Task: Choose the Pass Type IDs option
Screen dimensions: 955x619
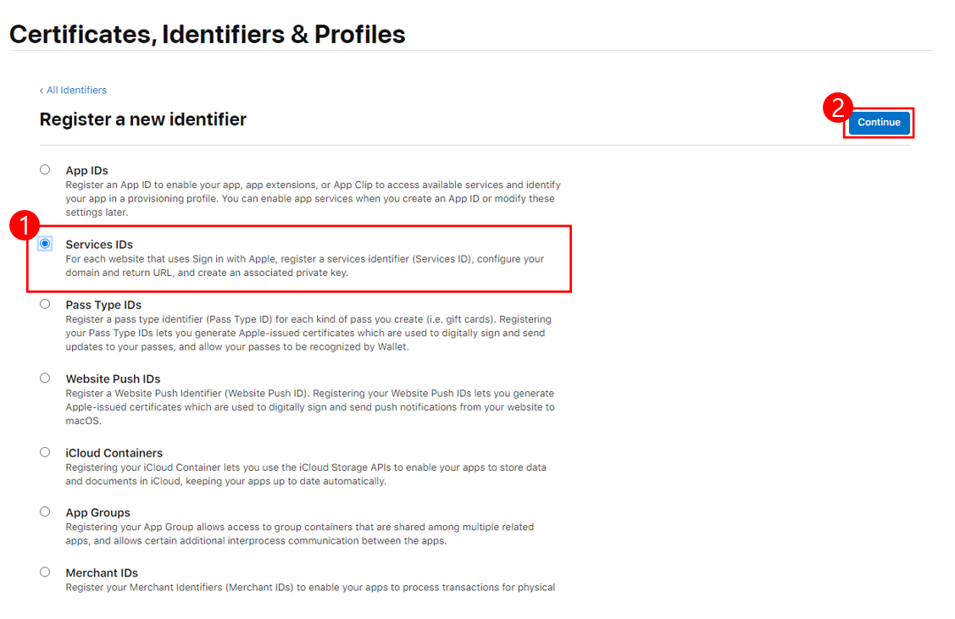Action: tap(45, 304)
